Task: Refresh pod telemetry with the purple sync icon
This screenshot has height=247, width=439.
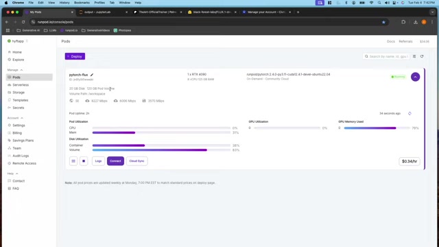Action: 410,113
